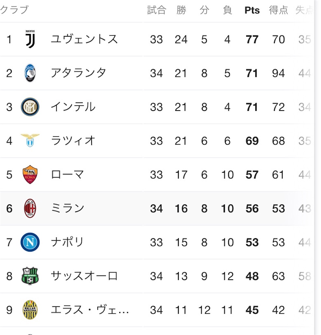This screenshot has width=321, height=335.
Task: Open ユヴェントス team page
Action: point(84,39)
